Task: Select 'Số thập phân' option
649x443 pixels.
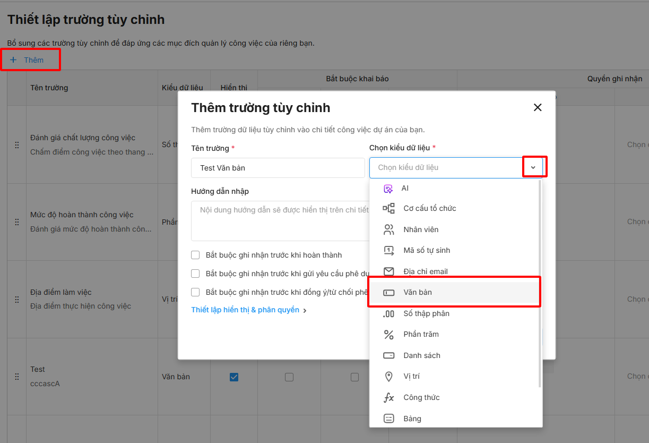Action: coord(426,313)
